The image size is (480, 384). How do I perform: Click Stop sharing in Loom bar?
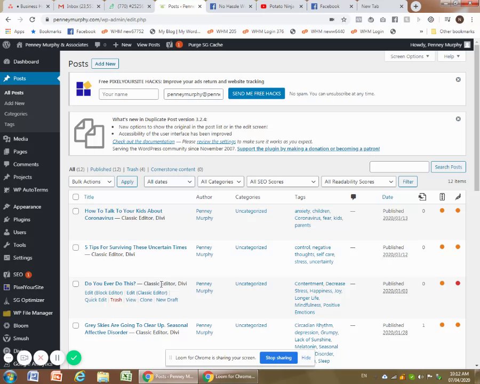tap(278, 358)
